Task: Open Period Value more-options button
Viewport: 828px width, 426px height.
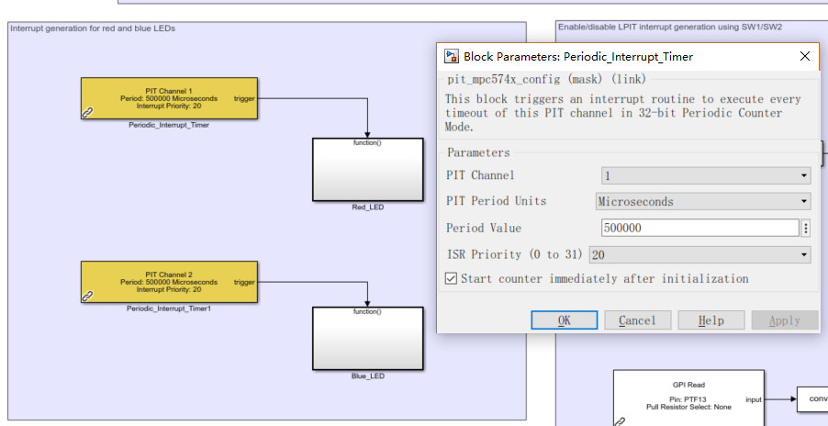Action: [806, 228]
